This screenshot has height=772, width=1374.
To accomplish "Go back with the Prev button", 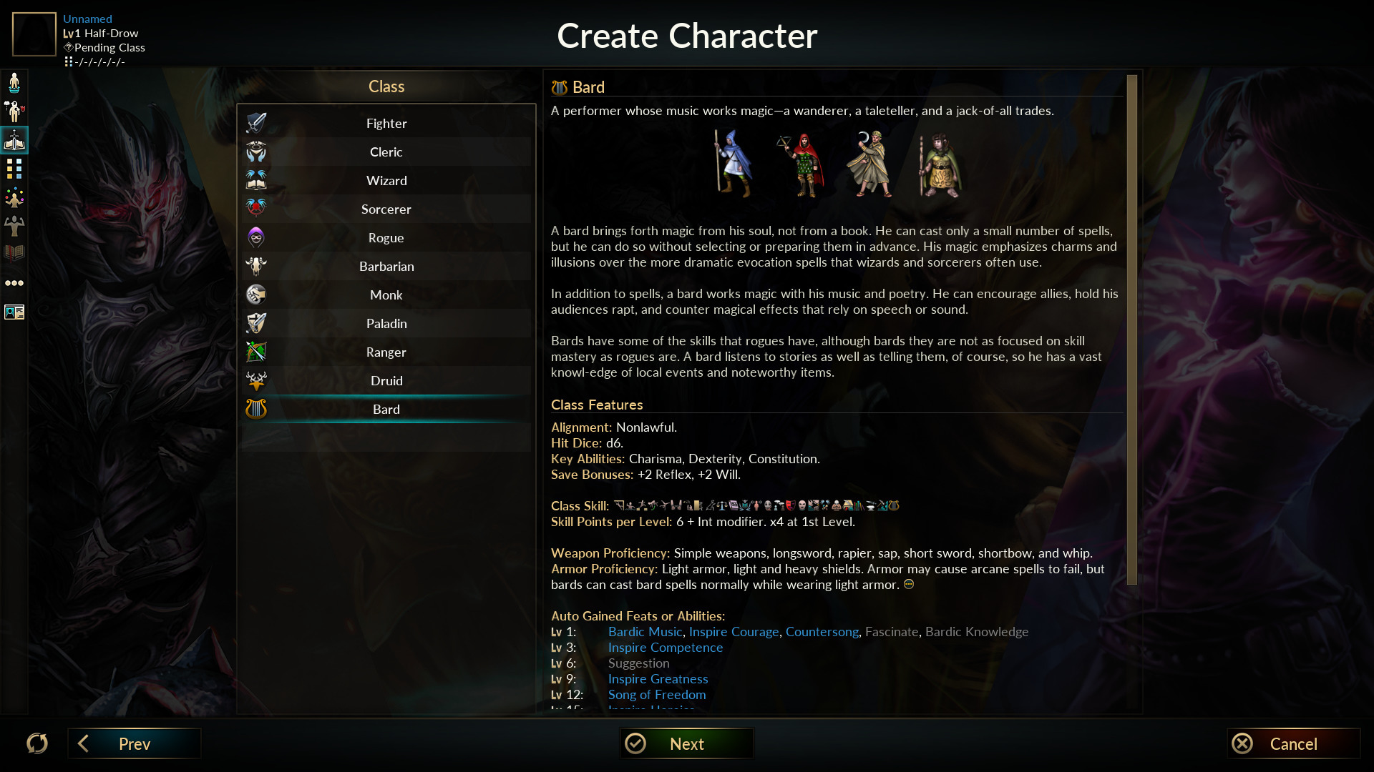I will (x=135, y=743).
